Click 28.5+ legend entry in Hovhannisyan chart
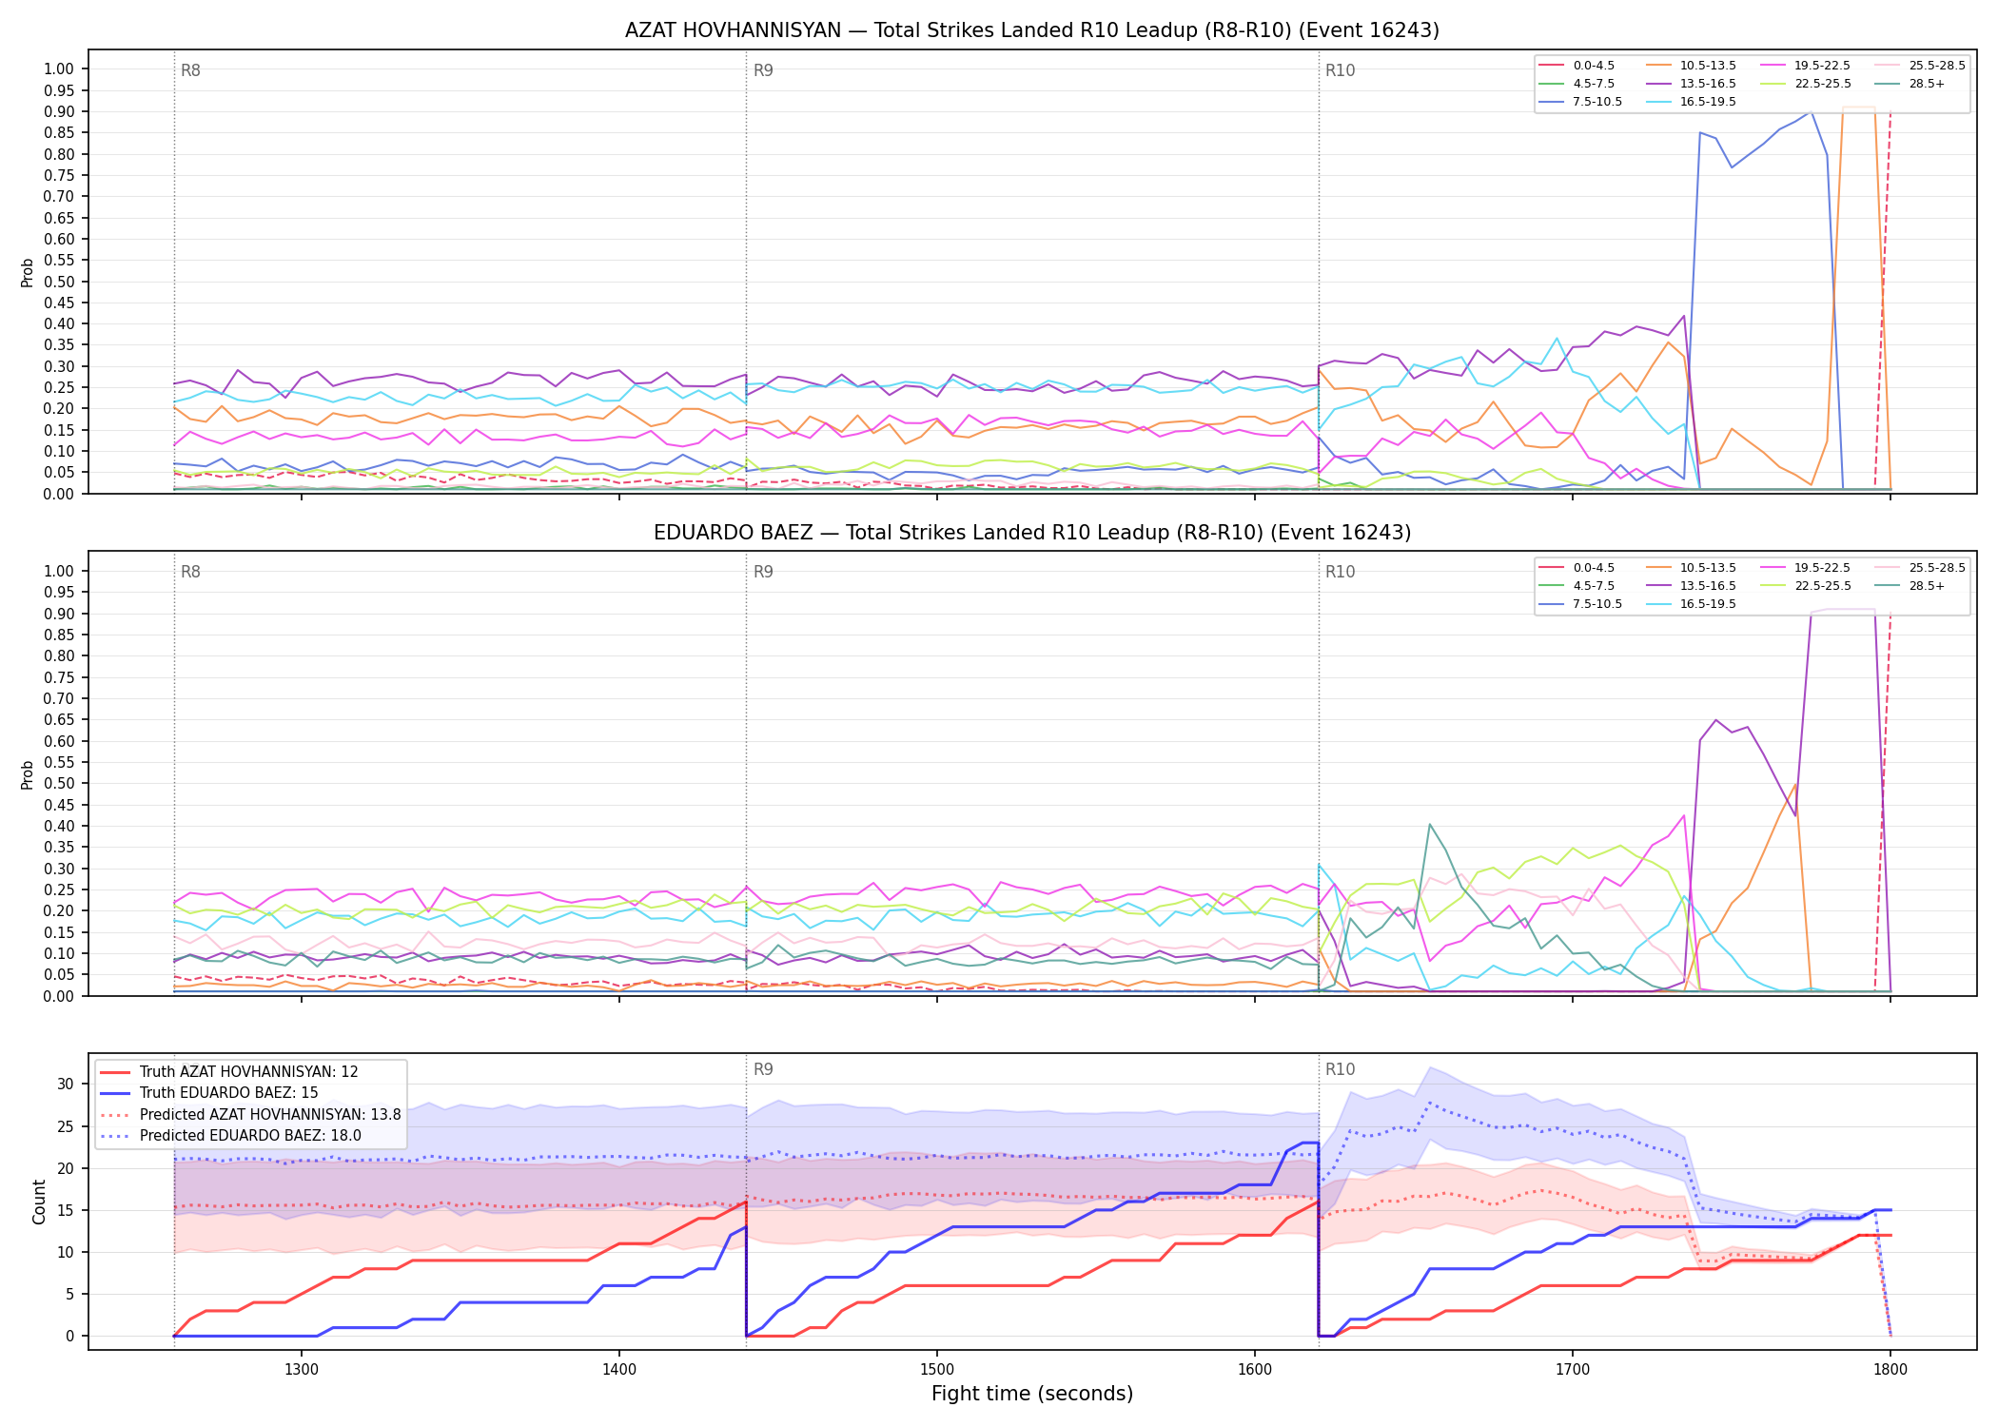Screen dimensions: 1998x1427 click(x=1910, y=84)
